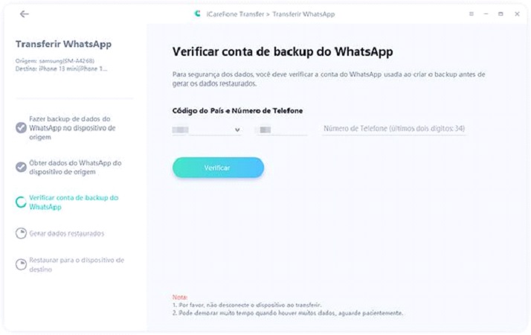Minimize the iCareFone window

pos(486,14)
